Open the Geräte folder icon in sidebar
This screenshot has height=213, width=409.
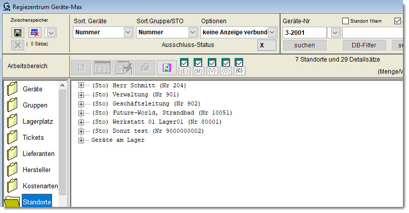[x=13, y=89]
